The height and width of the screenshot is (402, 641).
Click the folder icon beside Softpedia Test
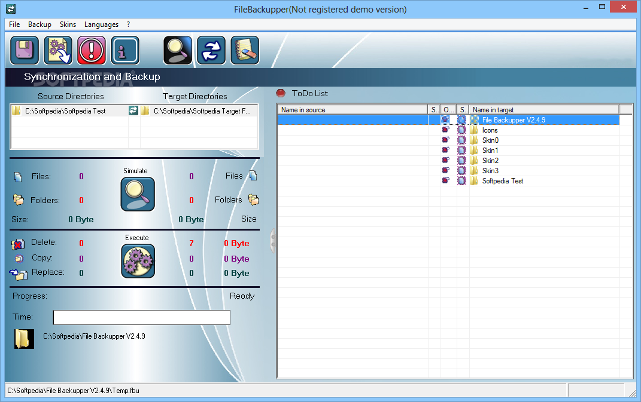(474, 181)
